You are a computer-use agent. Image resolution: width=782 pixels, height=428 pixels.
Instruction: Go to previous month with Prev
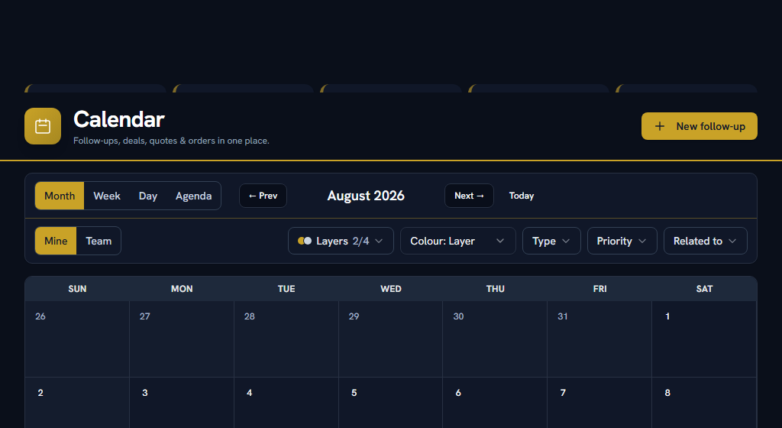coord(263,196)
